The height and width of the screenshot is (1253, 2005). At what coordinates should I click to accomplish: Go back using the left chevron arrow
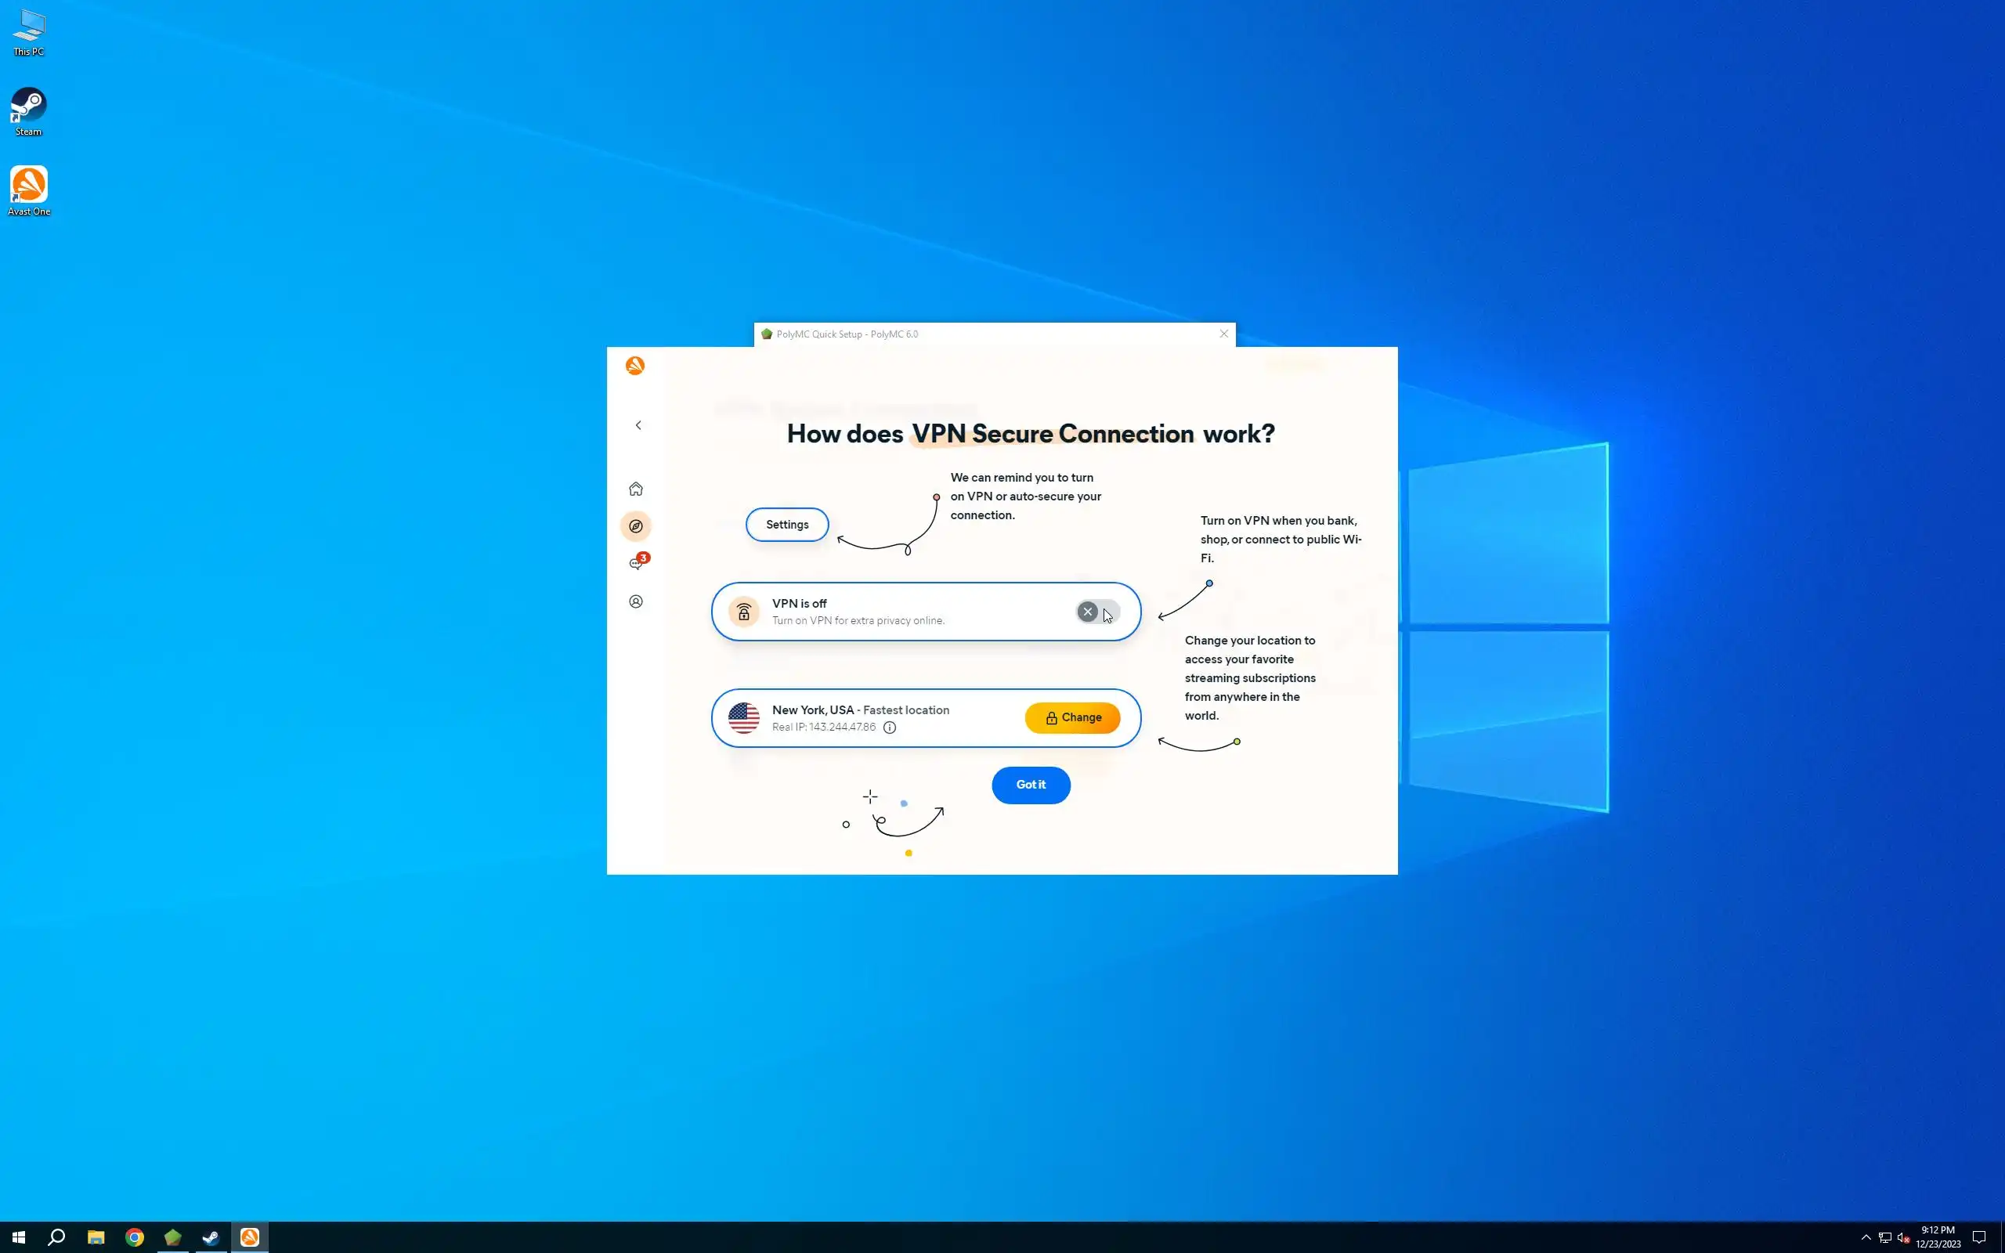tap(638, 425)
